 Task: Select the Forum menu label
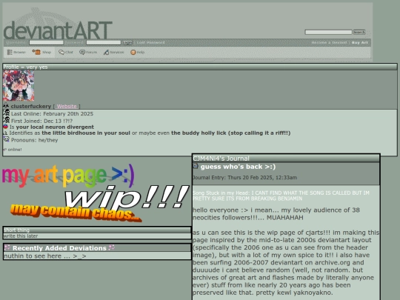(92, 53)
